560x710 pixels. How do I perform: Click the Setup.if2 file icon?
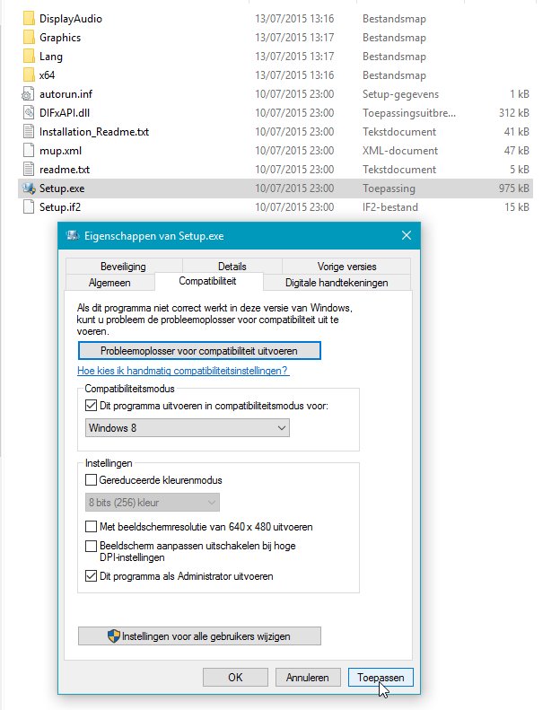[x=28, y=207]
